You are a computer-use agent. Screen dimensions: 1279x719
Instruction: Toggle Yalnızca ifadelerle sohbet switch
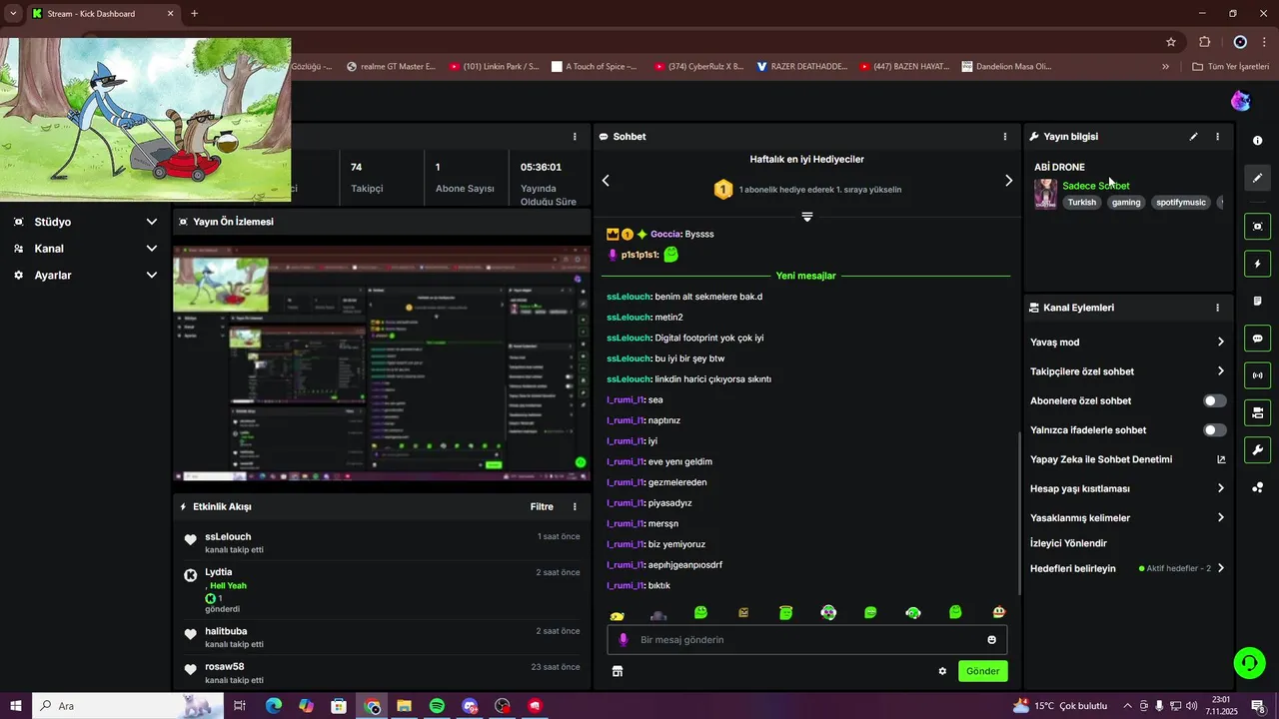click(1214, 430)
